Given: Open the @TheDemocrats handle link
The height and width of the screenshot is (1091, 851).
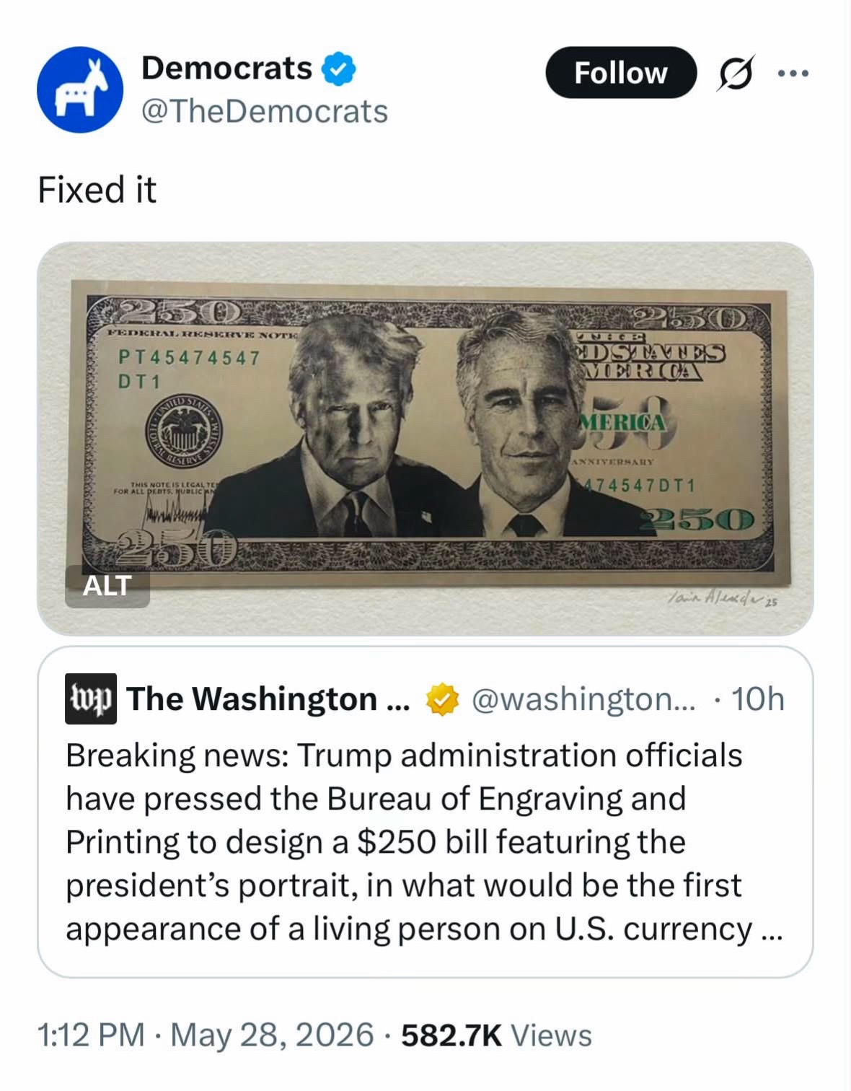Looking at the screenshot, I should coord(265,112).
